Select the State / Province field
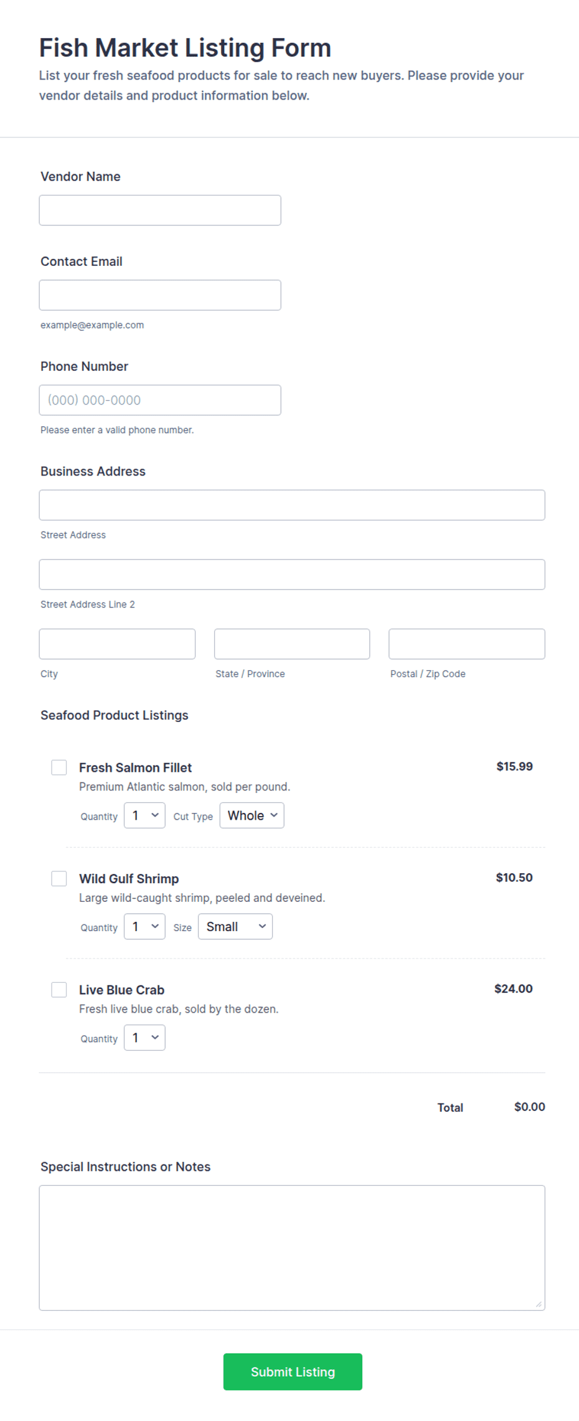The width and height of the screenshot is (579, 1421). pos(292,644)
